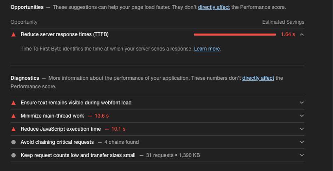This screenshot has width=333, height=171.
Task: Expand Reduce JavaScript execution time chevron
Action: (x=302, y=129)
